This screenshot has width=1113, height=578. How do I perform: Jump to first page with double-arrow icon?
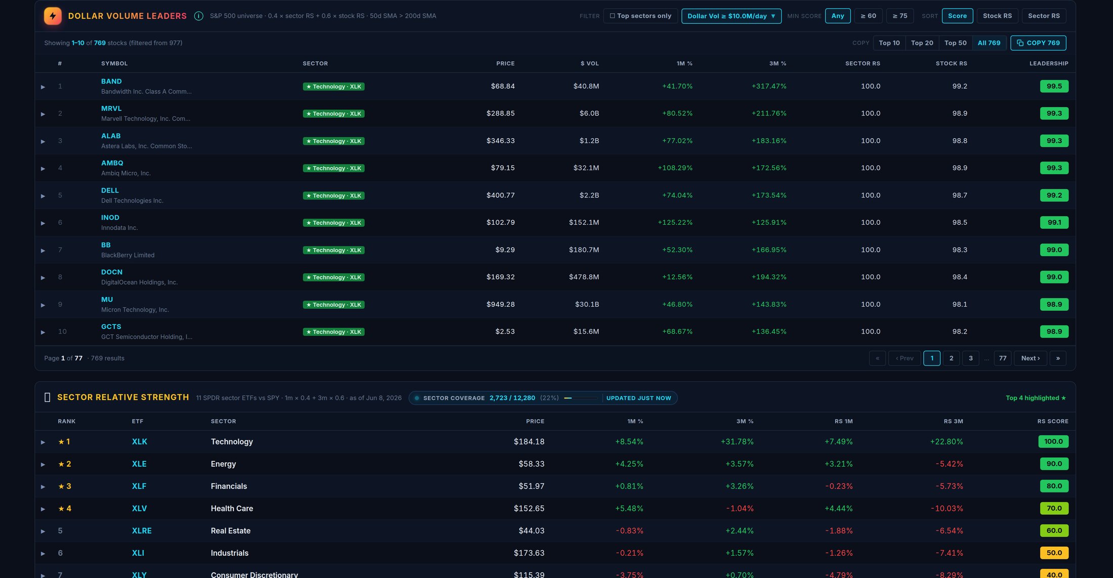tap(877, 358)
